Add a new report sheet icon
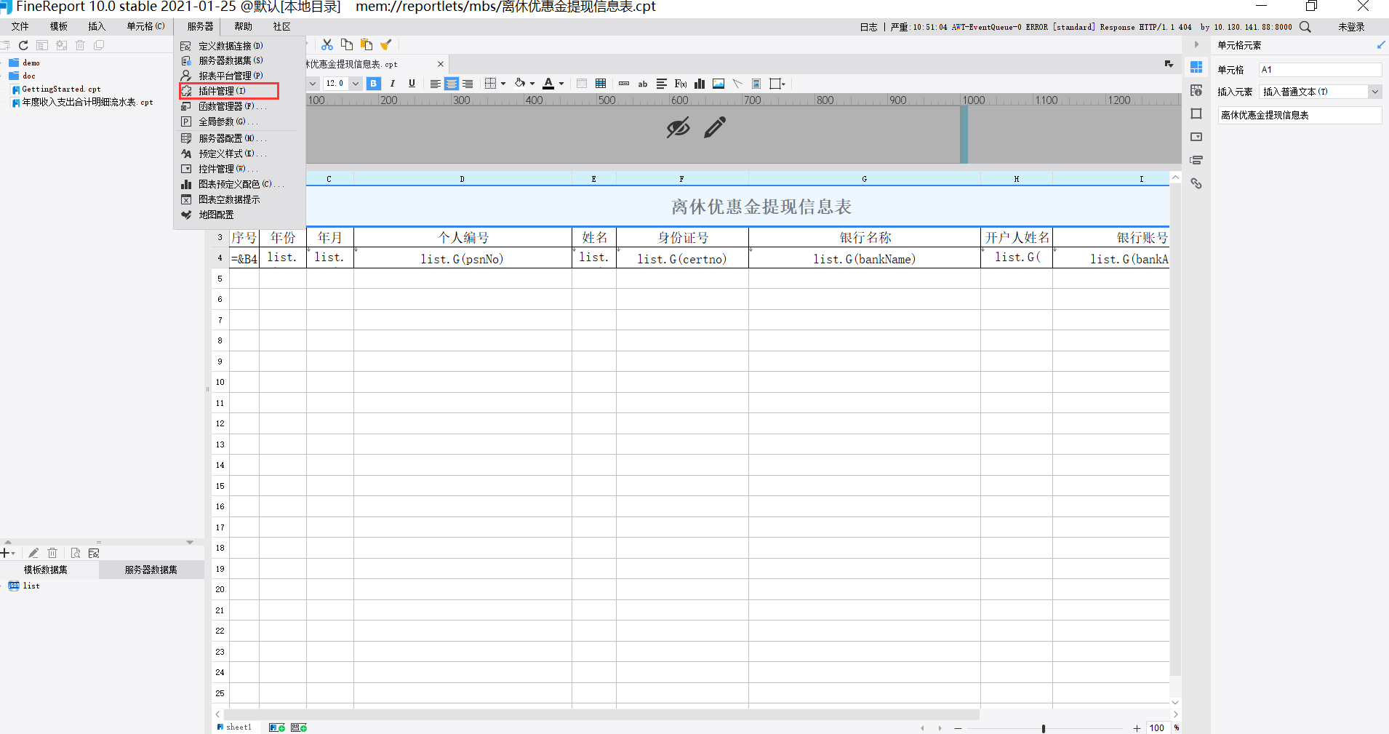This screenshot has width=1389, height=734. click(276, 727)
